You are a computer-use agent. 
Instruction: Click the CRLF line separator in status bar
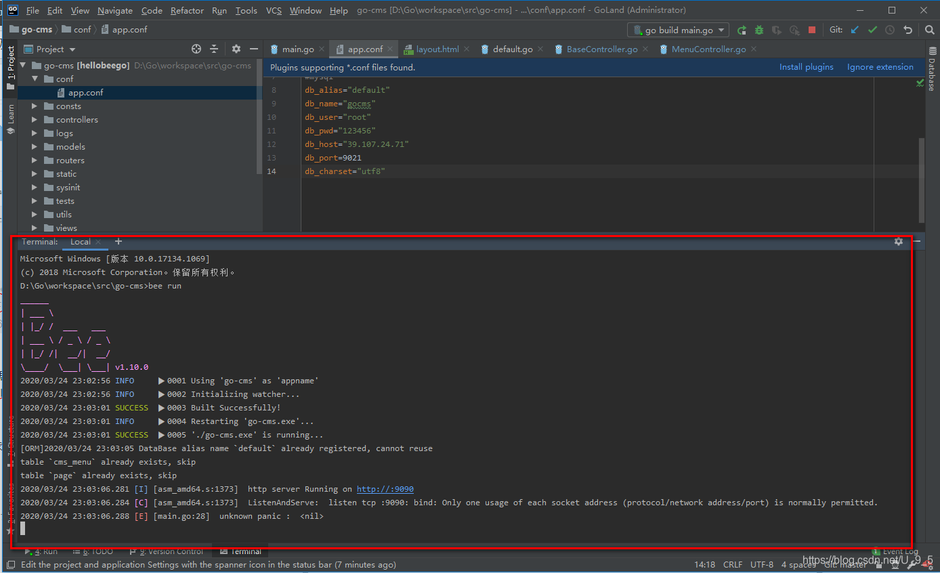[x=733, y=564]
